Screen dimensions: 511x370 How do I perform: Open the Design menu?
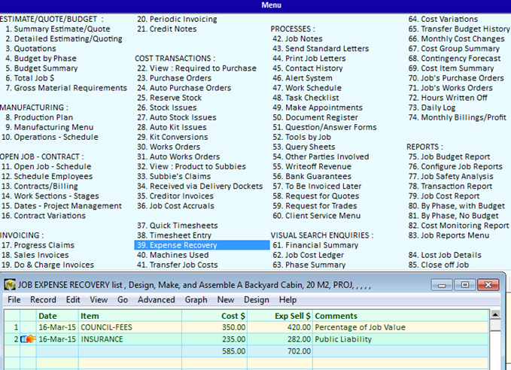[257, 299]
